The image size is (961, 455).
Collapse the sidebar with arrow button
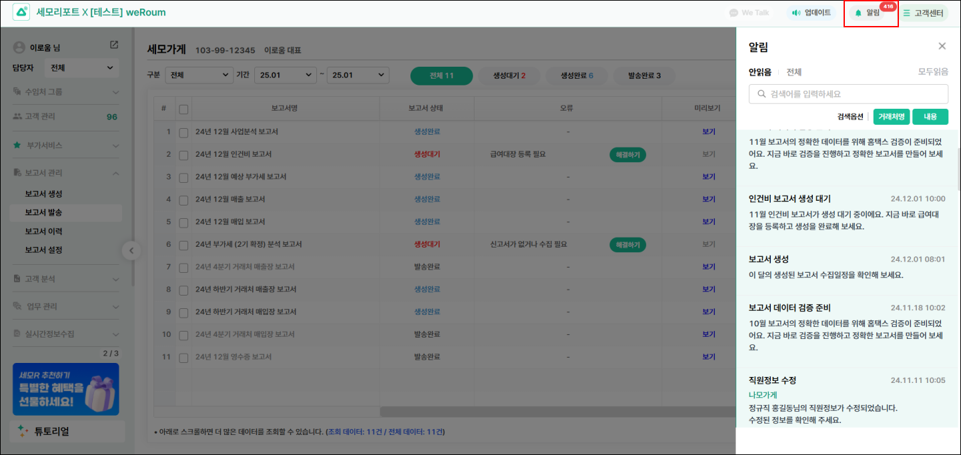(131, 251)
